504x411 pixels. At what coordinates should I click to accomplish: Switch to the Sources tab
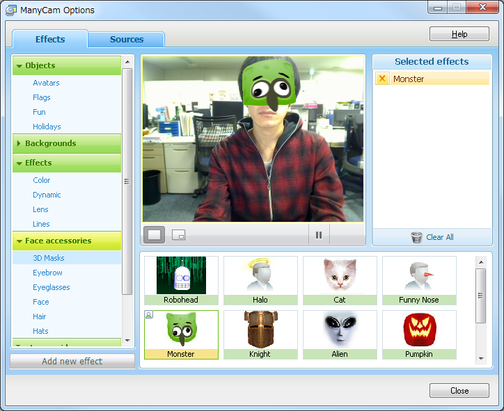(127, 40)
